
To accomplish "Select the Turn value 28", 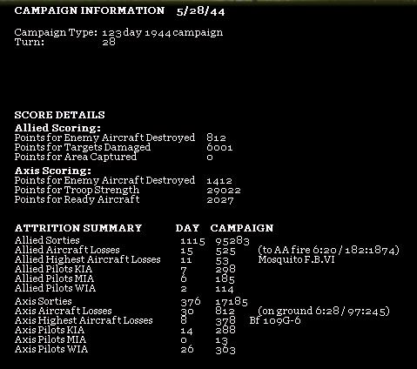I will coord(109,43).
